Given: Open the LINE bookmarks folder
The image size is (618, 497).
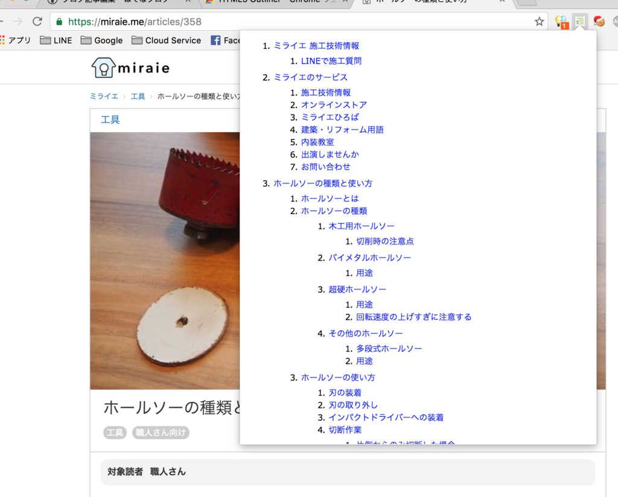Looking at the screenshot, I should (56, 40).
